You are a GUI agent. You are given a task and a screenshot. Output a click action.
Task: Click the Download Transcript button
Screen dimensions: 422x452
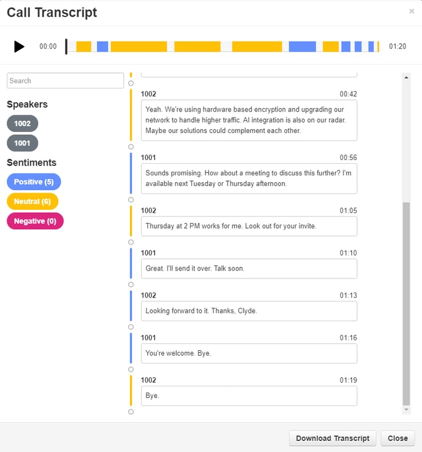click(332, 438)
